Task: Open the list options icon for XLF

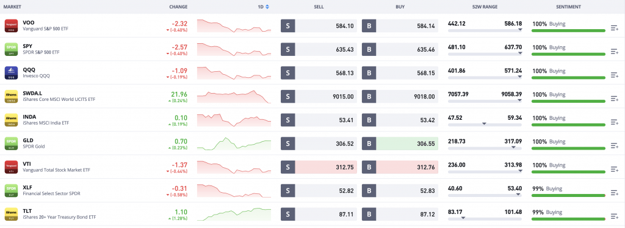Action: tap(614, 193)
